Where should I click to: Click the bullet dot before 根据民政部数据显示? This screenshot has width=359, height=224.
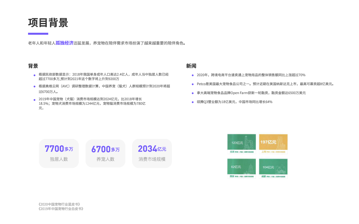(34, 75)
